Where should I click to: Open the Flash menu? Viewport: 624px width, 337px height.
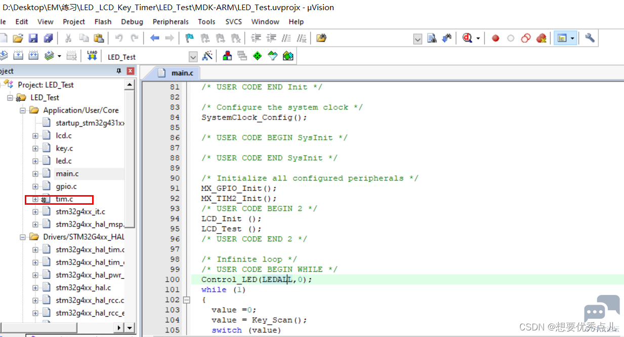tap(103, 22)
